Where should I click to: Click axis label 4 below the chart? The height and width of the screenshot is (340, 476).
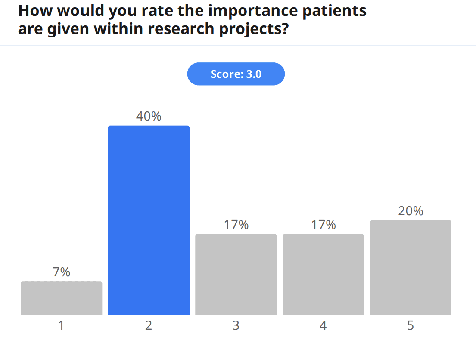[323, 326]
